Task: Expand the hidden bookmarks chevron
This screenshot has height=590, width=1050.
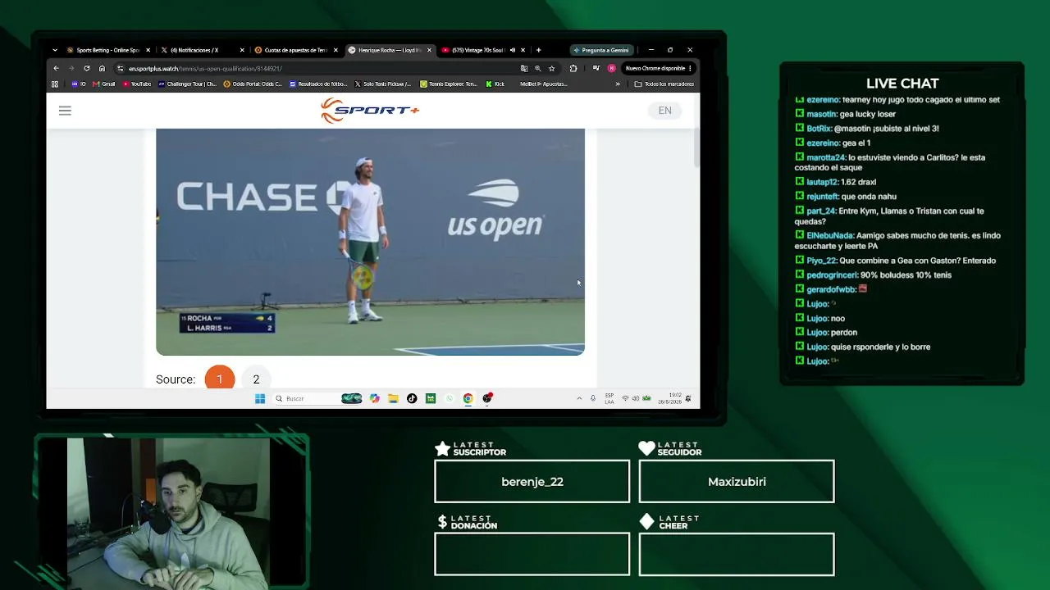Action: click(618, 84)
